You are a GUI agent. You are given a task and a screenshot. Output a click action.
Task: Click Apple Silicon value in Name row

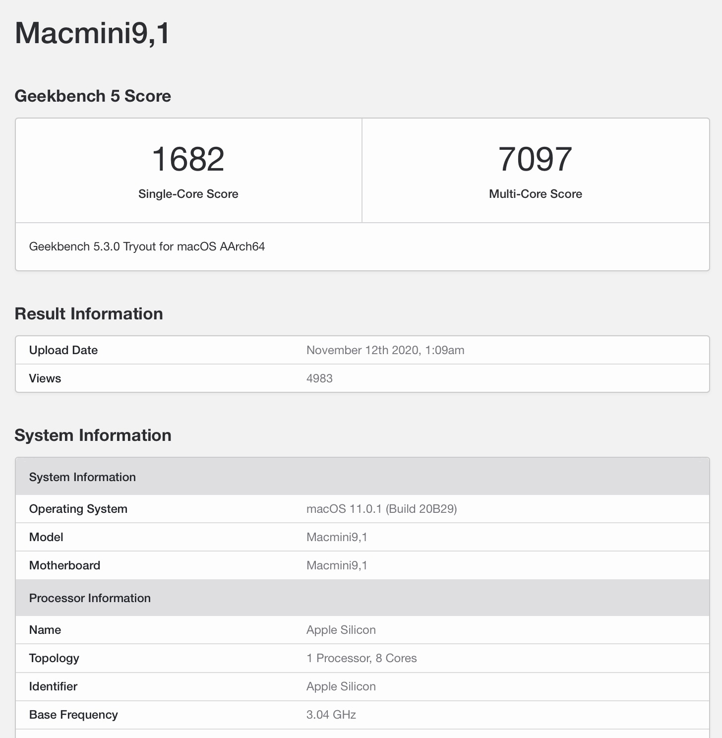pos(341,630)
